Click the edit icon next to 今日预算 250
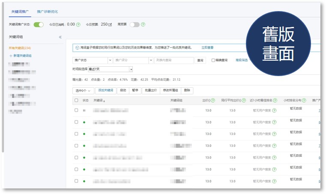This screenshot has height=194, width=326. (110, 25)
